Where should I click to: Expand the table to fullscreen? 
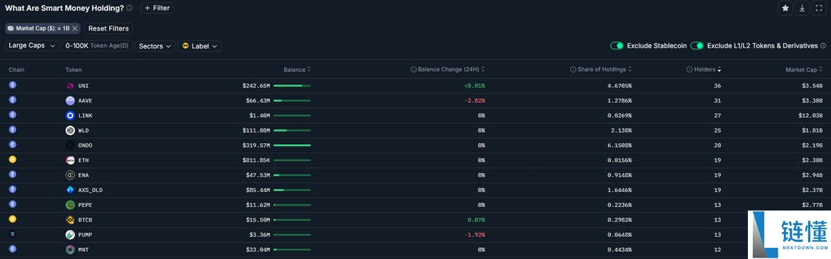pos(819,8)
